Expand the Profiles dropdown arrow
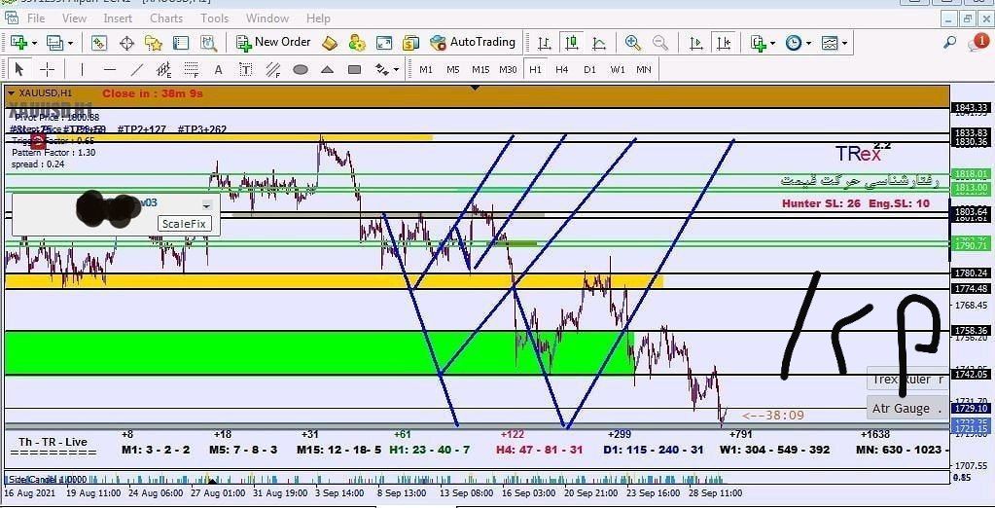The height and width of the screenshot is (508, 995). click(x=70, y=43)
